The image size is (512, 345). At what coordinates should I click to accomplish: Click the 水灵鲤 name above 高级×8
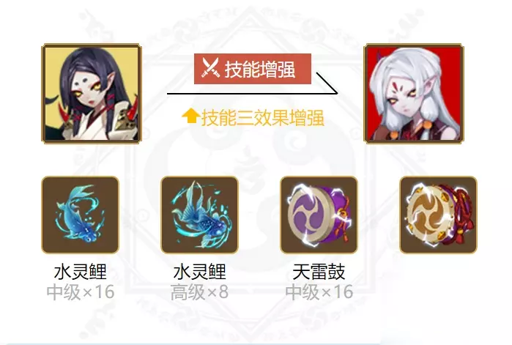pyautogui.click(x=199, y=272)
